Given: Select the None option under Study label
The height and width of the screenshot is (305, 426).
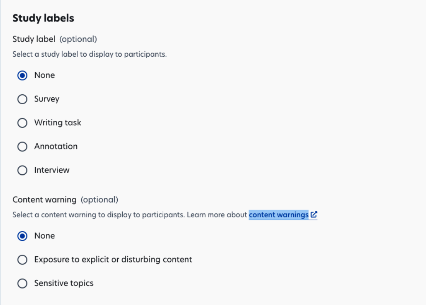Looking at the screenshot, I should [22, 75].
